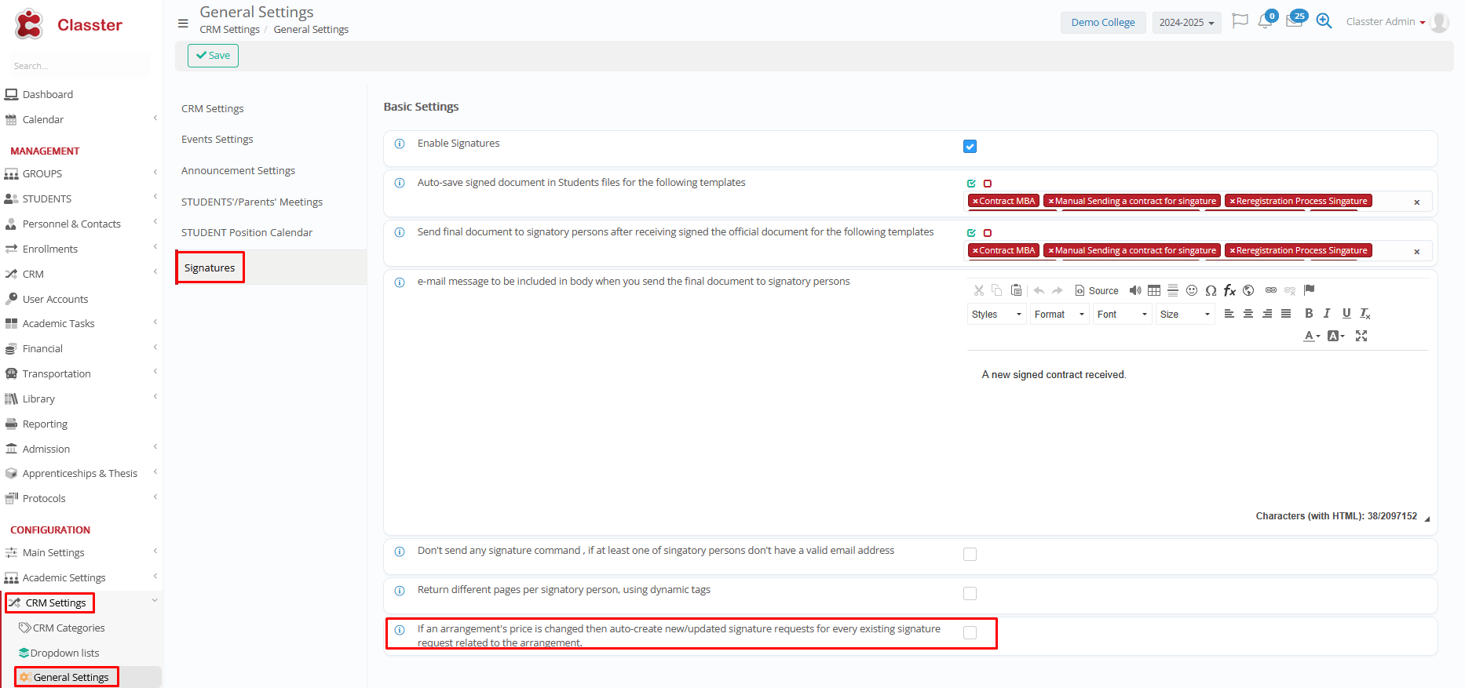Uncheck the Enable Signatures checkbox

(x=970, y=147)
